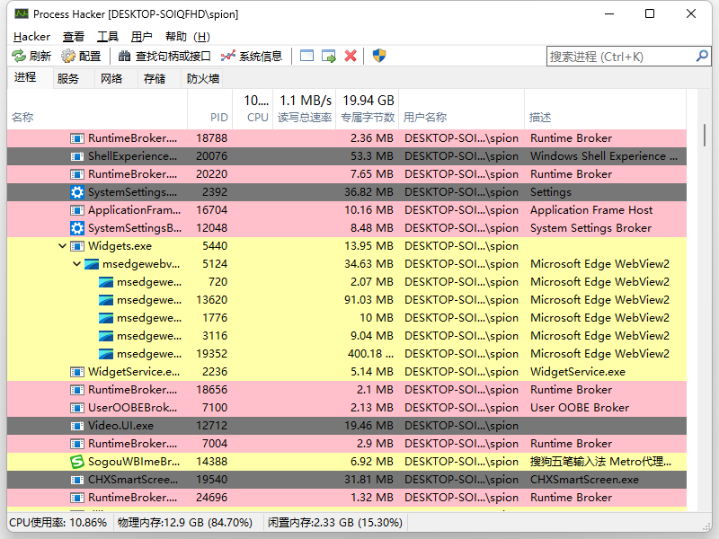Collapse the Widgets.exe process tree
This screenshot has width=719, height=539.
(61, 245)
